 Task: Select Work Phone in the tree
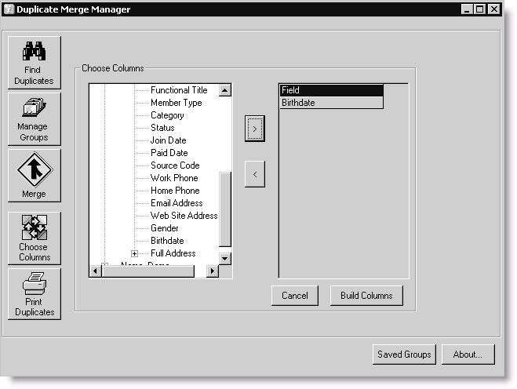(174, 178)
